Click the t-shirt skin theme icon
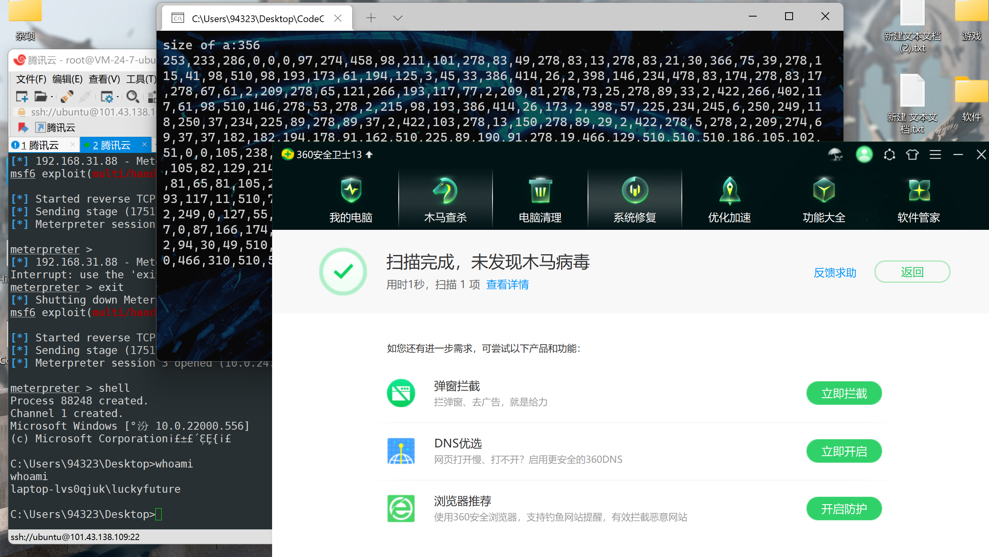989x557 pixels. [912, 154]
